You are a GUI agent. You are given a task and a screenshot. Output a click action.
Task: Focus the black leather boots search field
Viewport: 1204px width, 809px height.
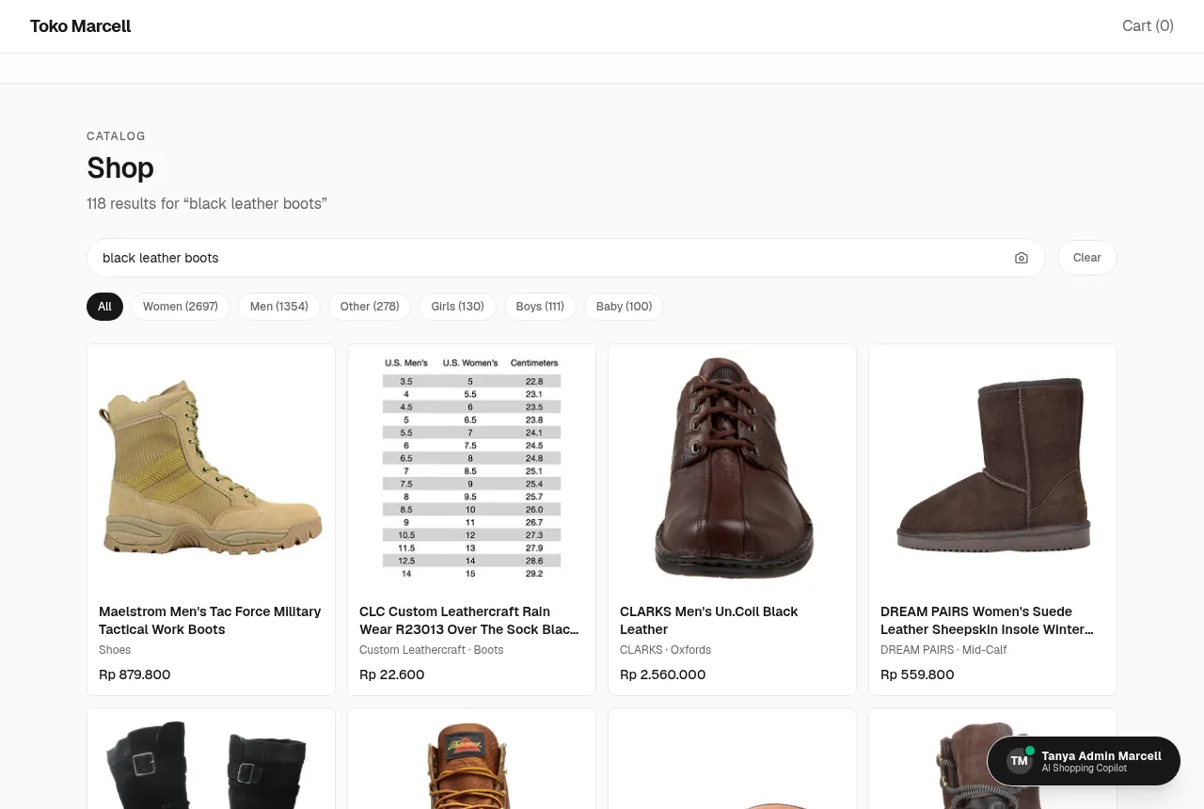click(565, 258)
